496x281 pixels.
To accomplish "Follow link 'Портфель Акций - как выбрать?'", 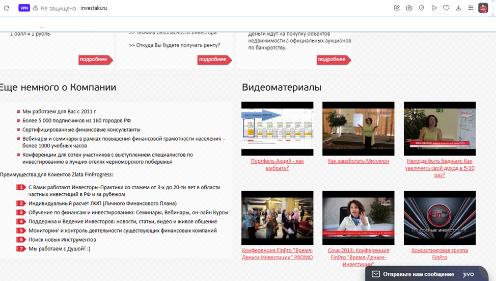I will tap(278, 164).
